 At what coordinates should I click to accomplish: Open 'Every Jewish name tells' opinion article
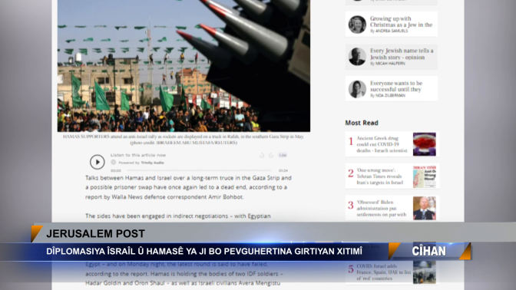click(x=402, y=54)
